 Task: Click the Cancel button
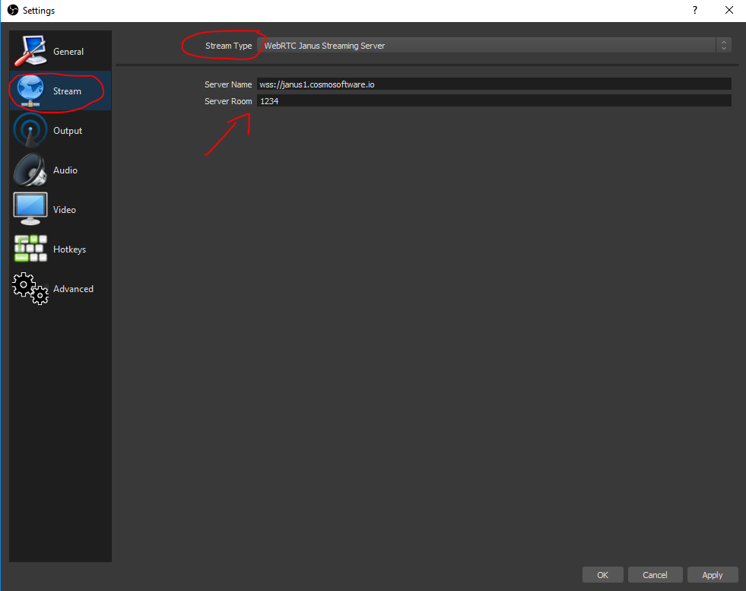655,574
